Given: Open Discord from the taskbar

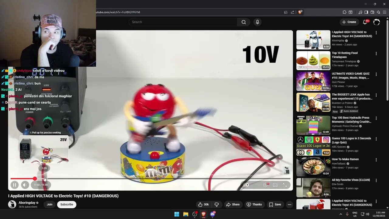Looking at the screenshot, I should click(x=213, y=214).
